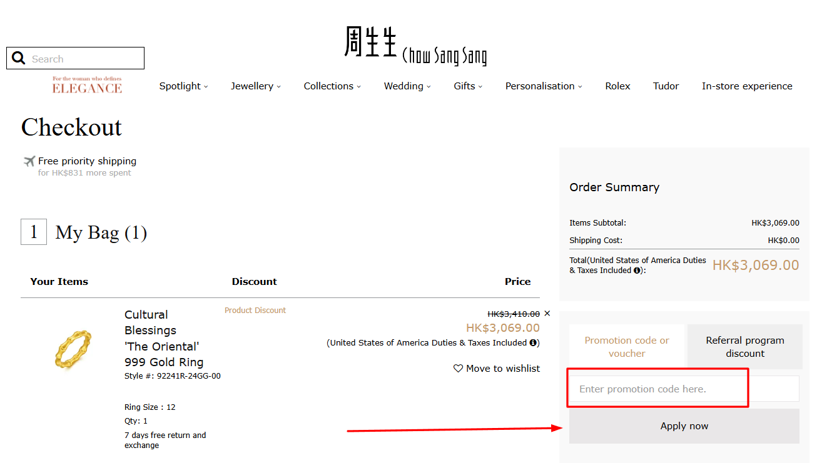The width and height of the screenshot is (827, 463).
Task: Click the Apply now button
Action: pos(684,426)
